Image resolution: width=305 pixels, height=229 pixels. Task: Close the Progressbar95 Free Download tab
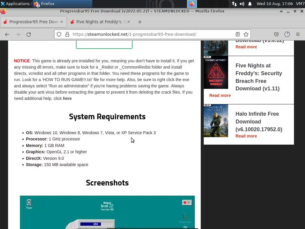62,22
